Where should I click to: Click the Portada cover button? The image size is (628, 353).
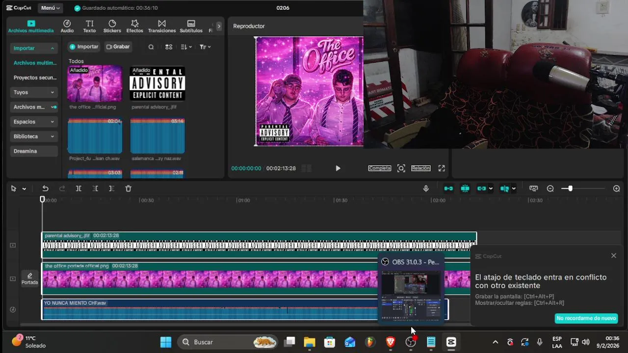click(29, 278)
